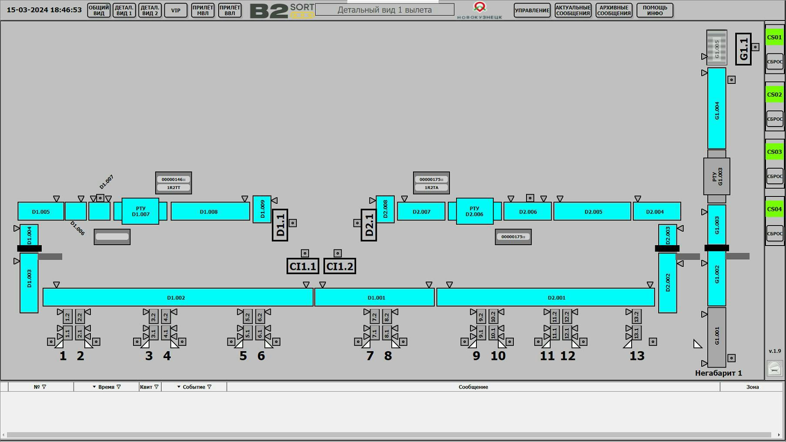Click the D2.1 diverter label box
This screenshot has height=442, width=786.
coord(369,225)
